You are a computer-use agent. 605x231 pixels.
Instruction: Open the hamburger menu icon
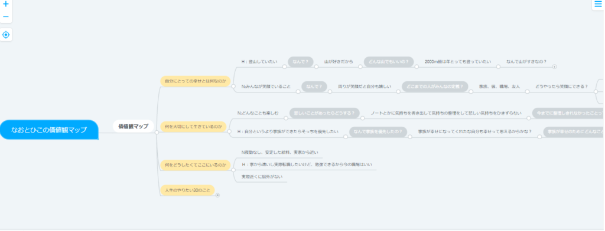[x=598, y=4]
